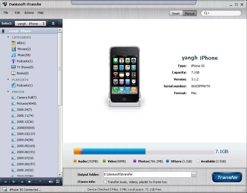
Task: Collapse the PLAYLISTS section
Action: coord(8,80)
